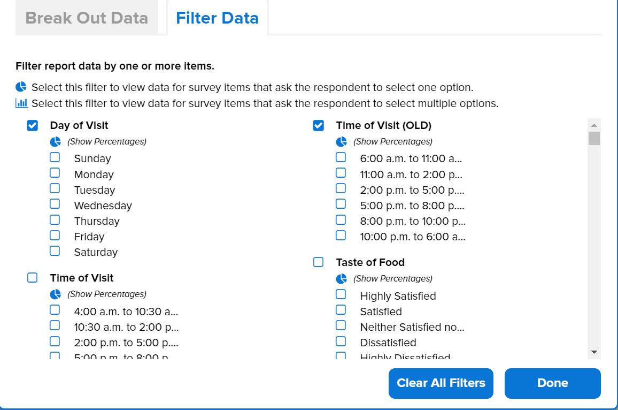Image resolution: width=618 pixels, height=410 pixels.
Task: Switch to the Break Out Data tab
Action: click(x=87, y=18)
